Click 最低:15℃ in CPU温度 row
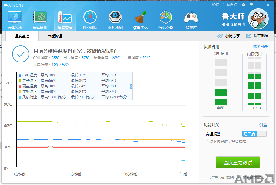This screenshot has height=185, width=276. [x=79, y=75]
